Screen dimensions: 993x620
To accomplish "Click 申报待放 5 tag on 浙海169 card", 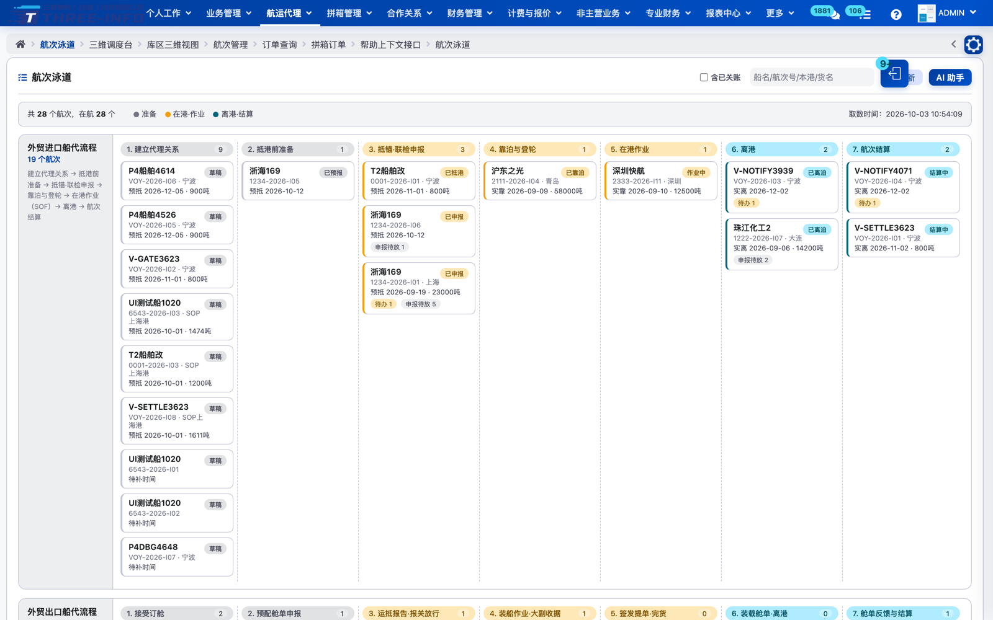I will coord(420,304).
